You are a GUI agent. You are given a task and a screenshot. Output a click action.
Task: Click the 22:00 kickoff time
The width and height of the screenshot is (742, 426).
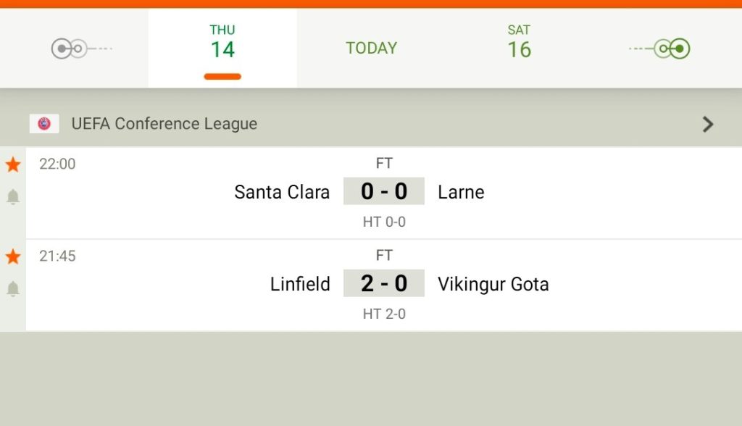(x=57, y=164)
